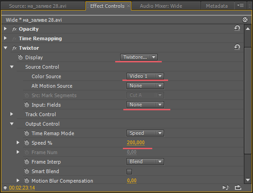The height and width of the screenshot is (193, 253).
Task: Select the Opacity effect name
Action: (29, 29)
